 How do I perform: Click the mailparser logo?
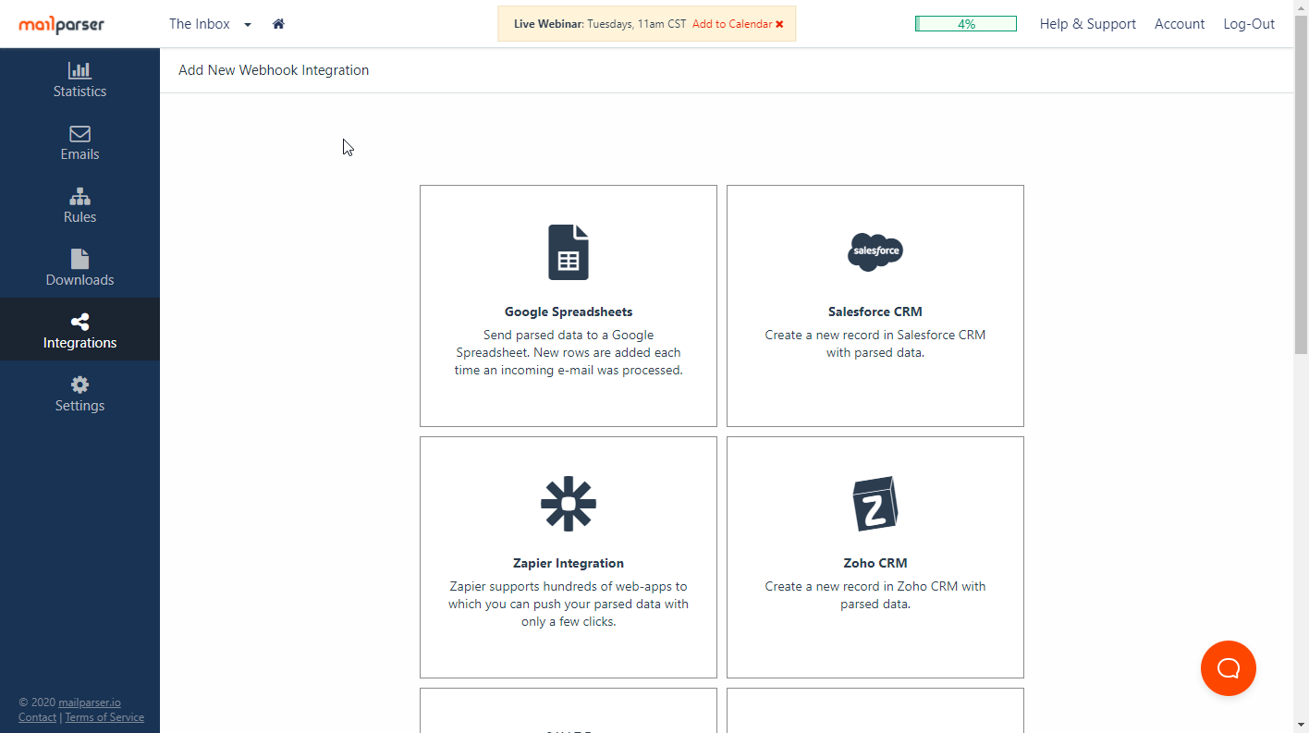[x=62, y=24]
